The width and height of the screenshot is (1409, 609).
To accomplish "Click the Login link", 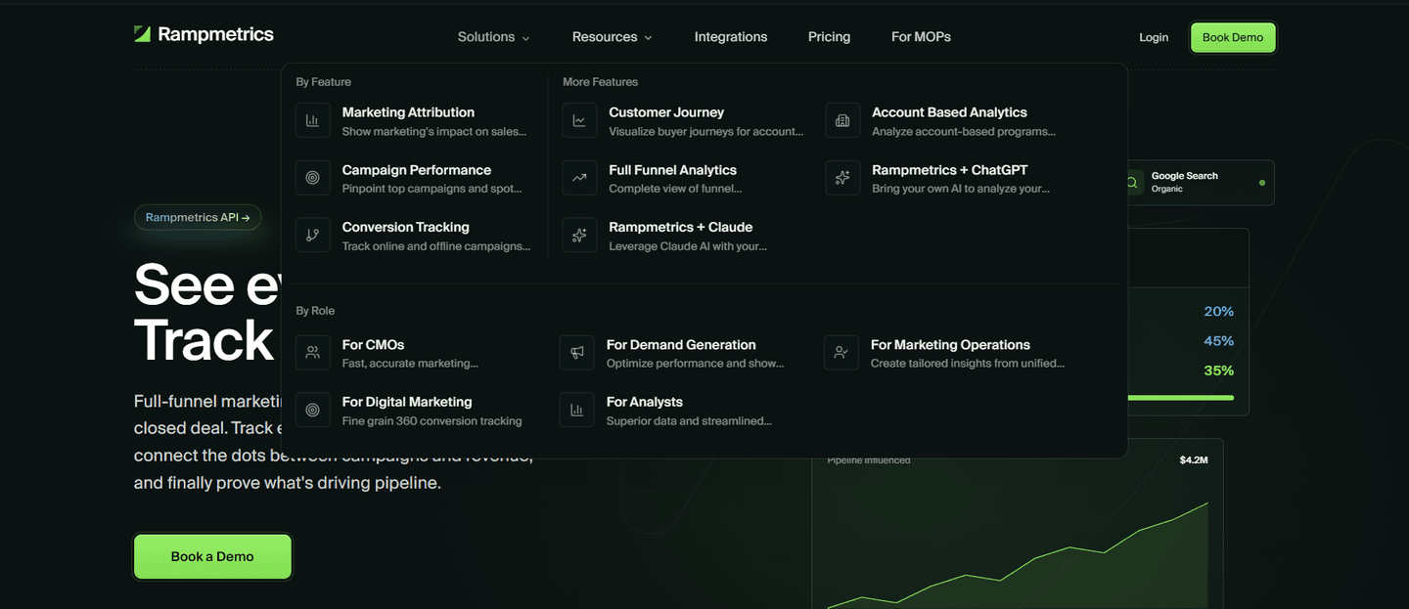I will pyautogui.click(x=1154, y=37).
